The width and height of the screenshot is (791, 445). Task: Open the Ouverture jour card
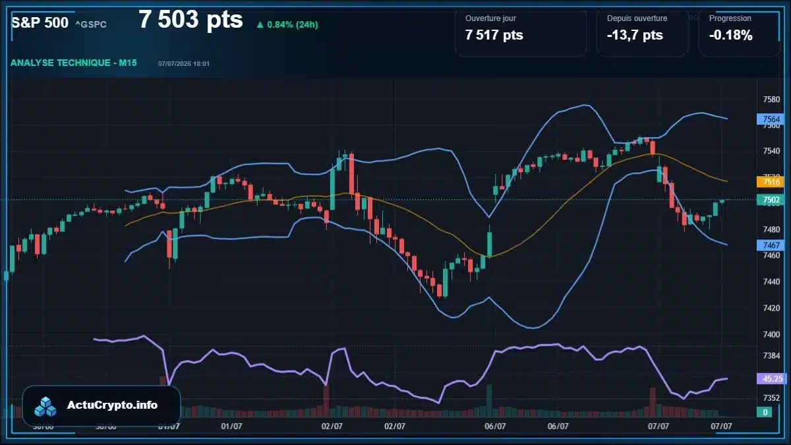521,33
